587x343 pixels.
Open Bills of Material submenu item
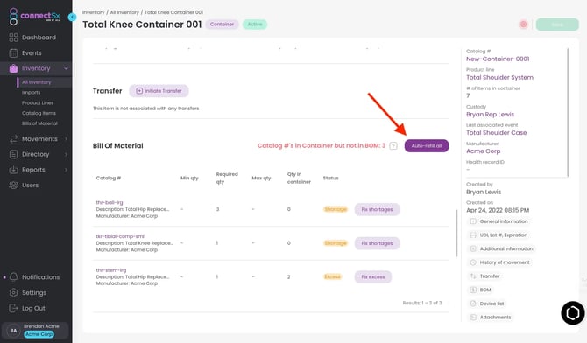39,123
